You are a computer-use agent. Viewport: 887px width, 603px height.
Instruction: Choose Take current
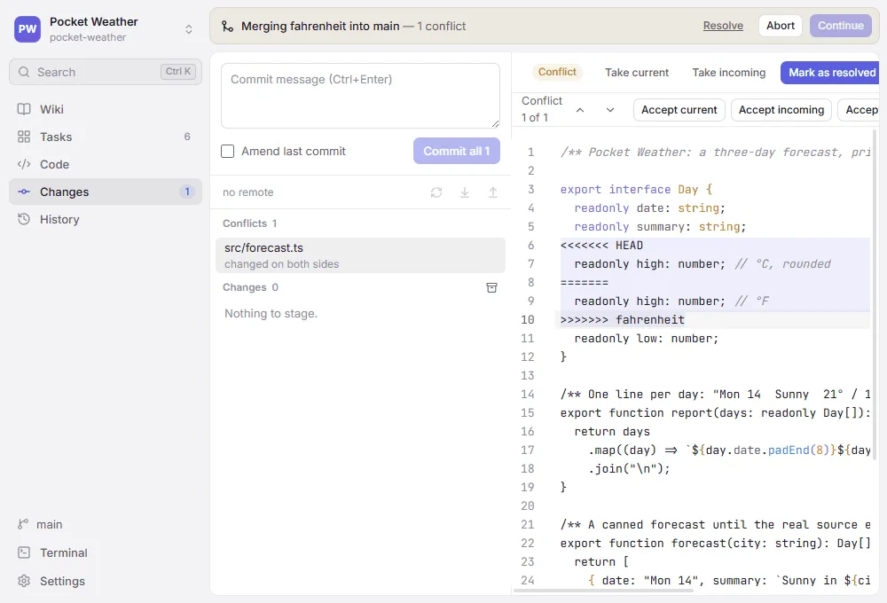pyautogui.click(x=636, y=73)
